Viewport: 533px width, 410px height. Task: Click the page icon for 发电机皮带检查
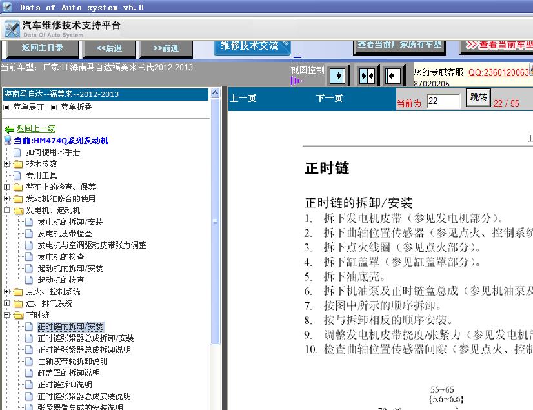(29, 234)
